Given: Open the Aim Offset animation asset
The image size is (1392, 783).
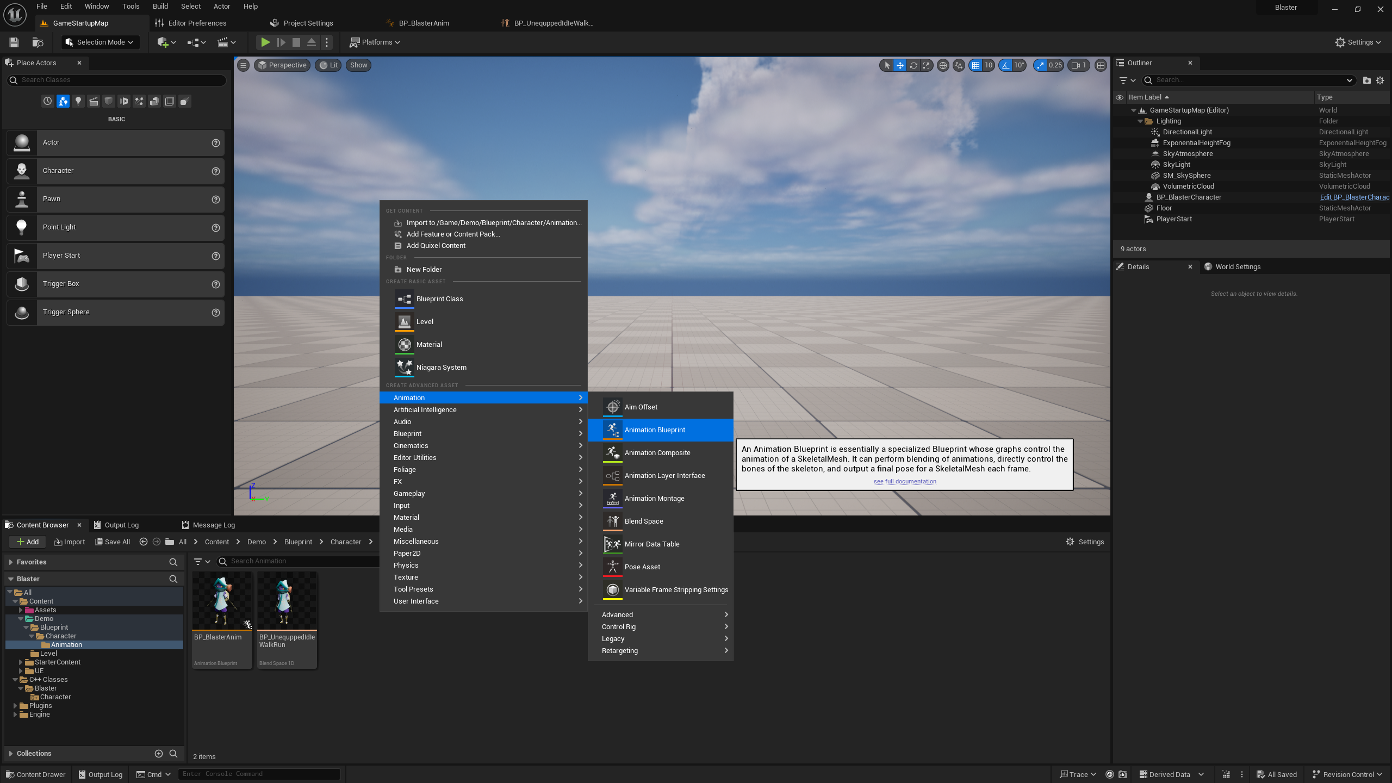Looking at the screenshot, I should (x=641, y=406).
